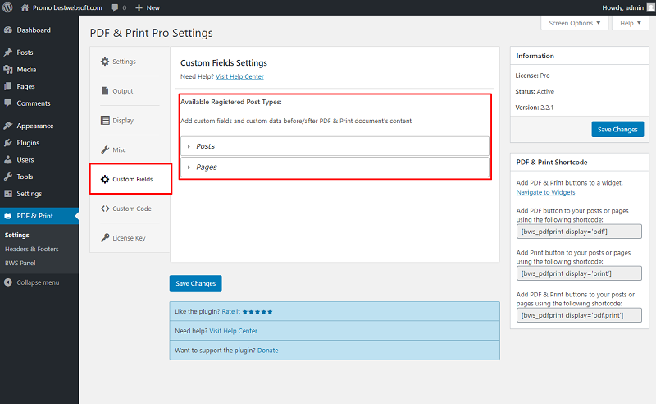656x404 pixels.
Task: Click the New content menu label
Action: [x=153, y=7]
